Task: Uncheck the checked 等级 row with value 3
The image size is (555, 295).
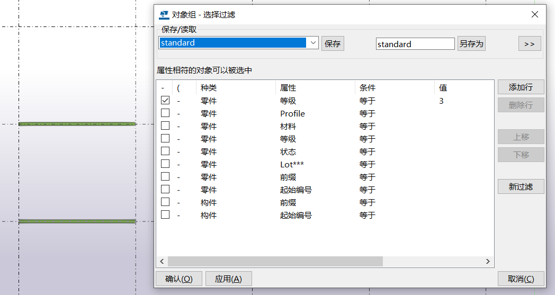Action: click(x=165, y=100)
